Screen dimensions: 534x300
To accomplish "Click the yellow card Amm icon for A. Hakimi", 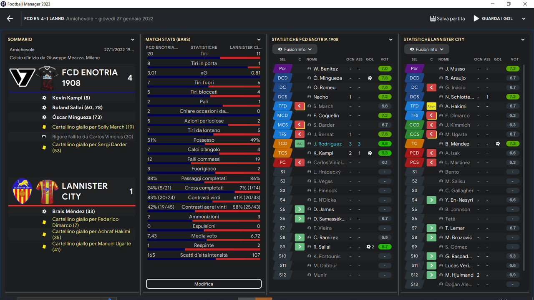I will click(x=431, y=106).
